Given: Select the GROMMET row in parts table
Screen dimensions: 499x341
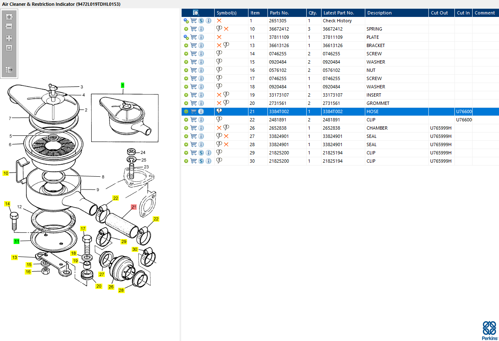Looking at the screenshot, I should (340, 103).
